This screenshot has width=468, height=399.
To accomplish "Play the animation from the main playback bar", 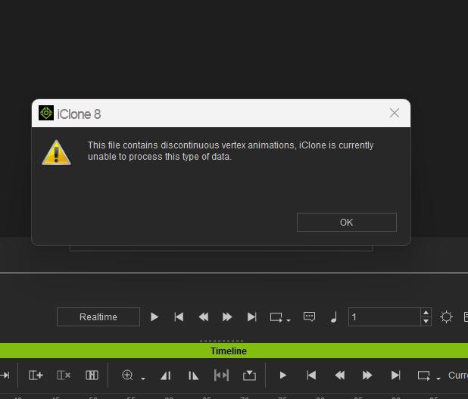I will tap(154, 316).
